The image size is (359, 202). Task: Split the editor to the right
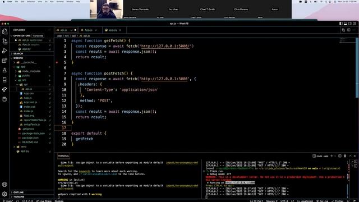349,30
